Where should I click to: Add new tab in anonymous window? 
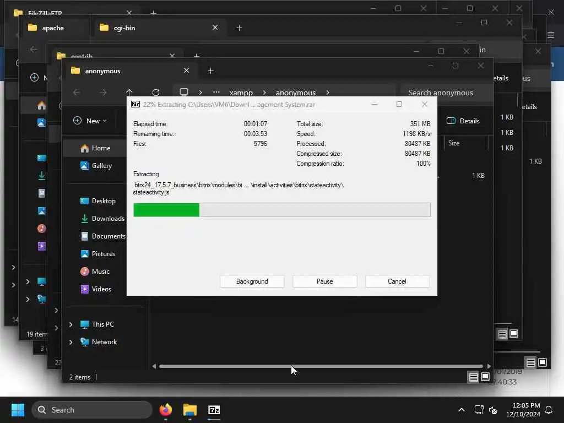coord(211,71)
